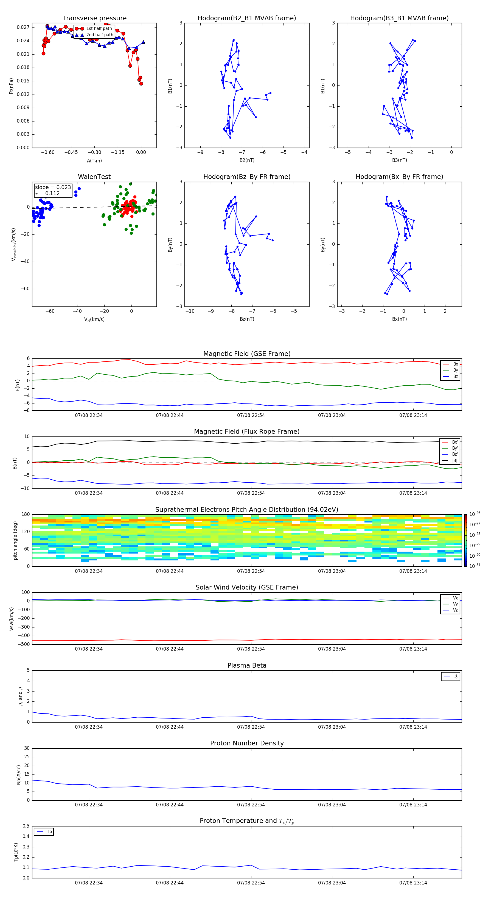Click the "Transverse pressure" plot title
The height and width of the screenshot is (907, 494).
point(94,18)
